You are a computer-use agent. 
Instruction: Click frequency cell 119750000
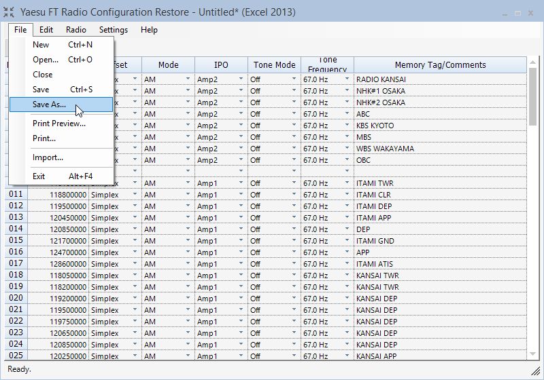(x=58, y=322)
